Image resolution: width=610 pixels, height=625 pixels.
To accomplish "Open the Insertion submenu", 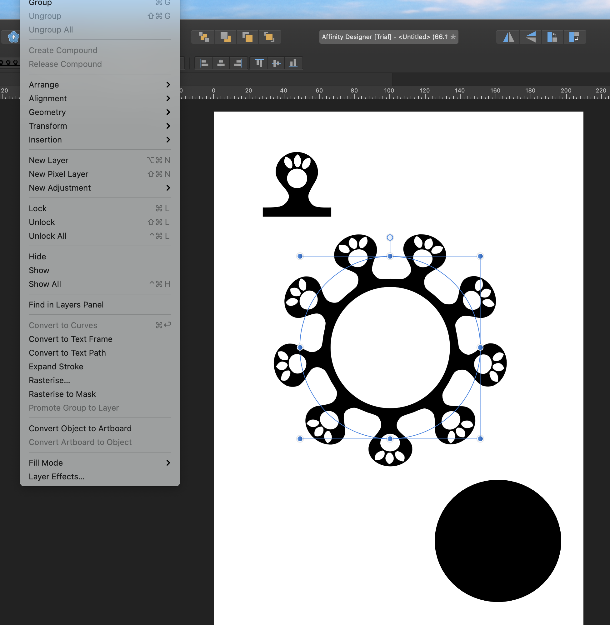I will [100, 140].
